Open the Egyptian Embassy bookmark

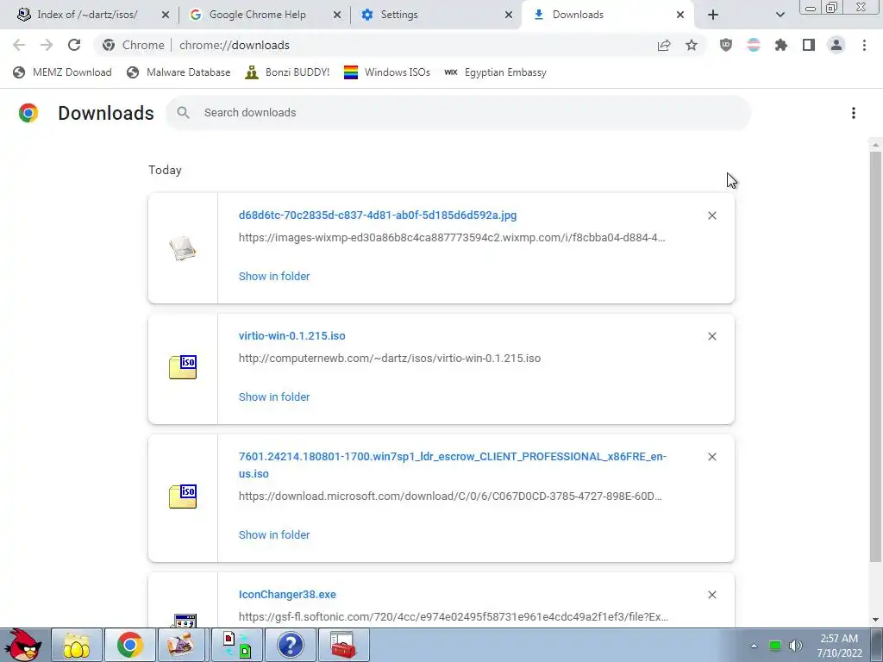496,72
